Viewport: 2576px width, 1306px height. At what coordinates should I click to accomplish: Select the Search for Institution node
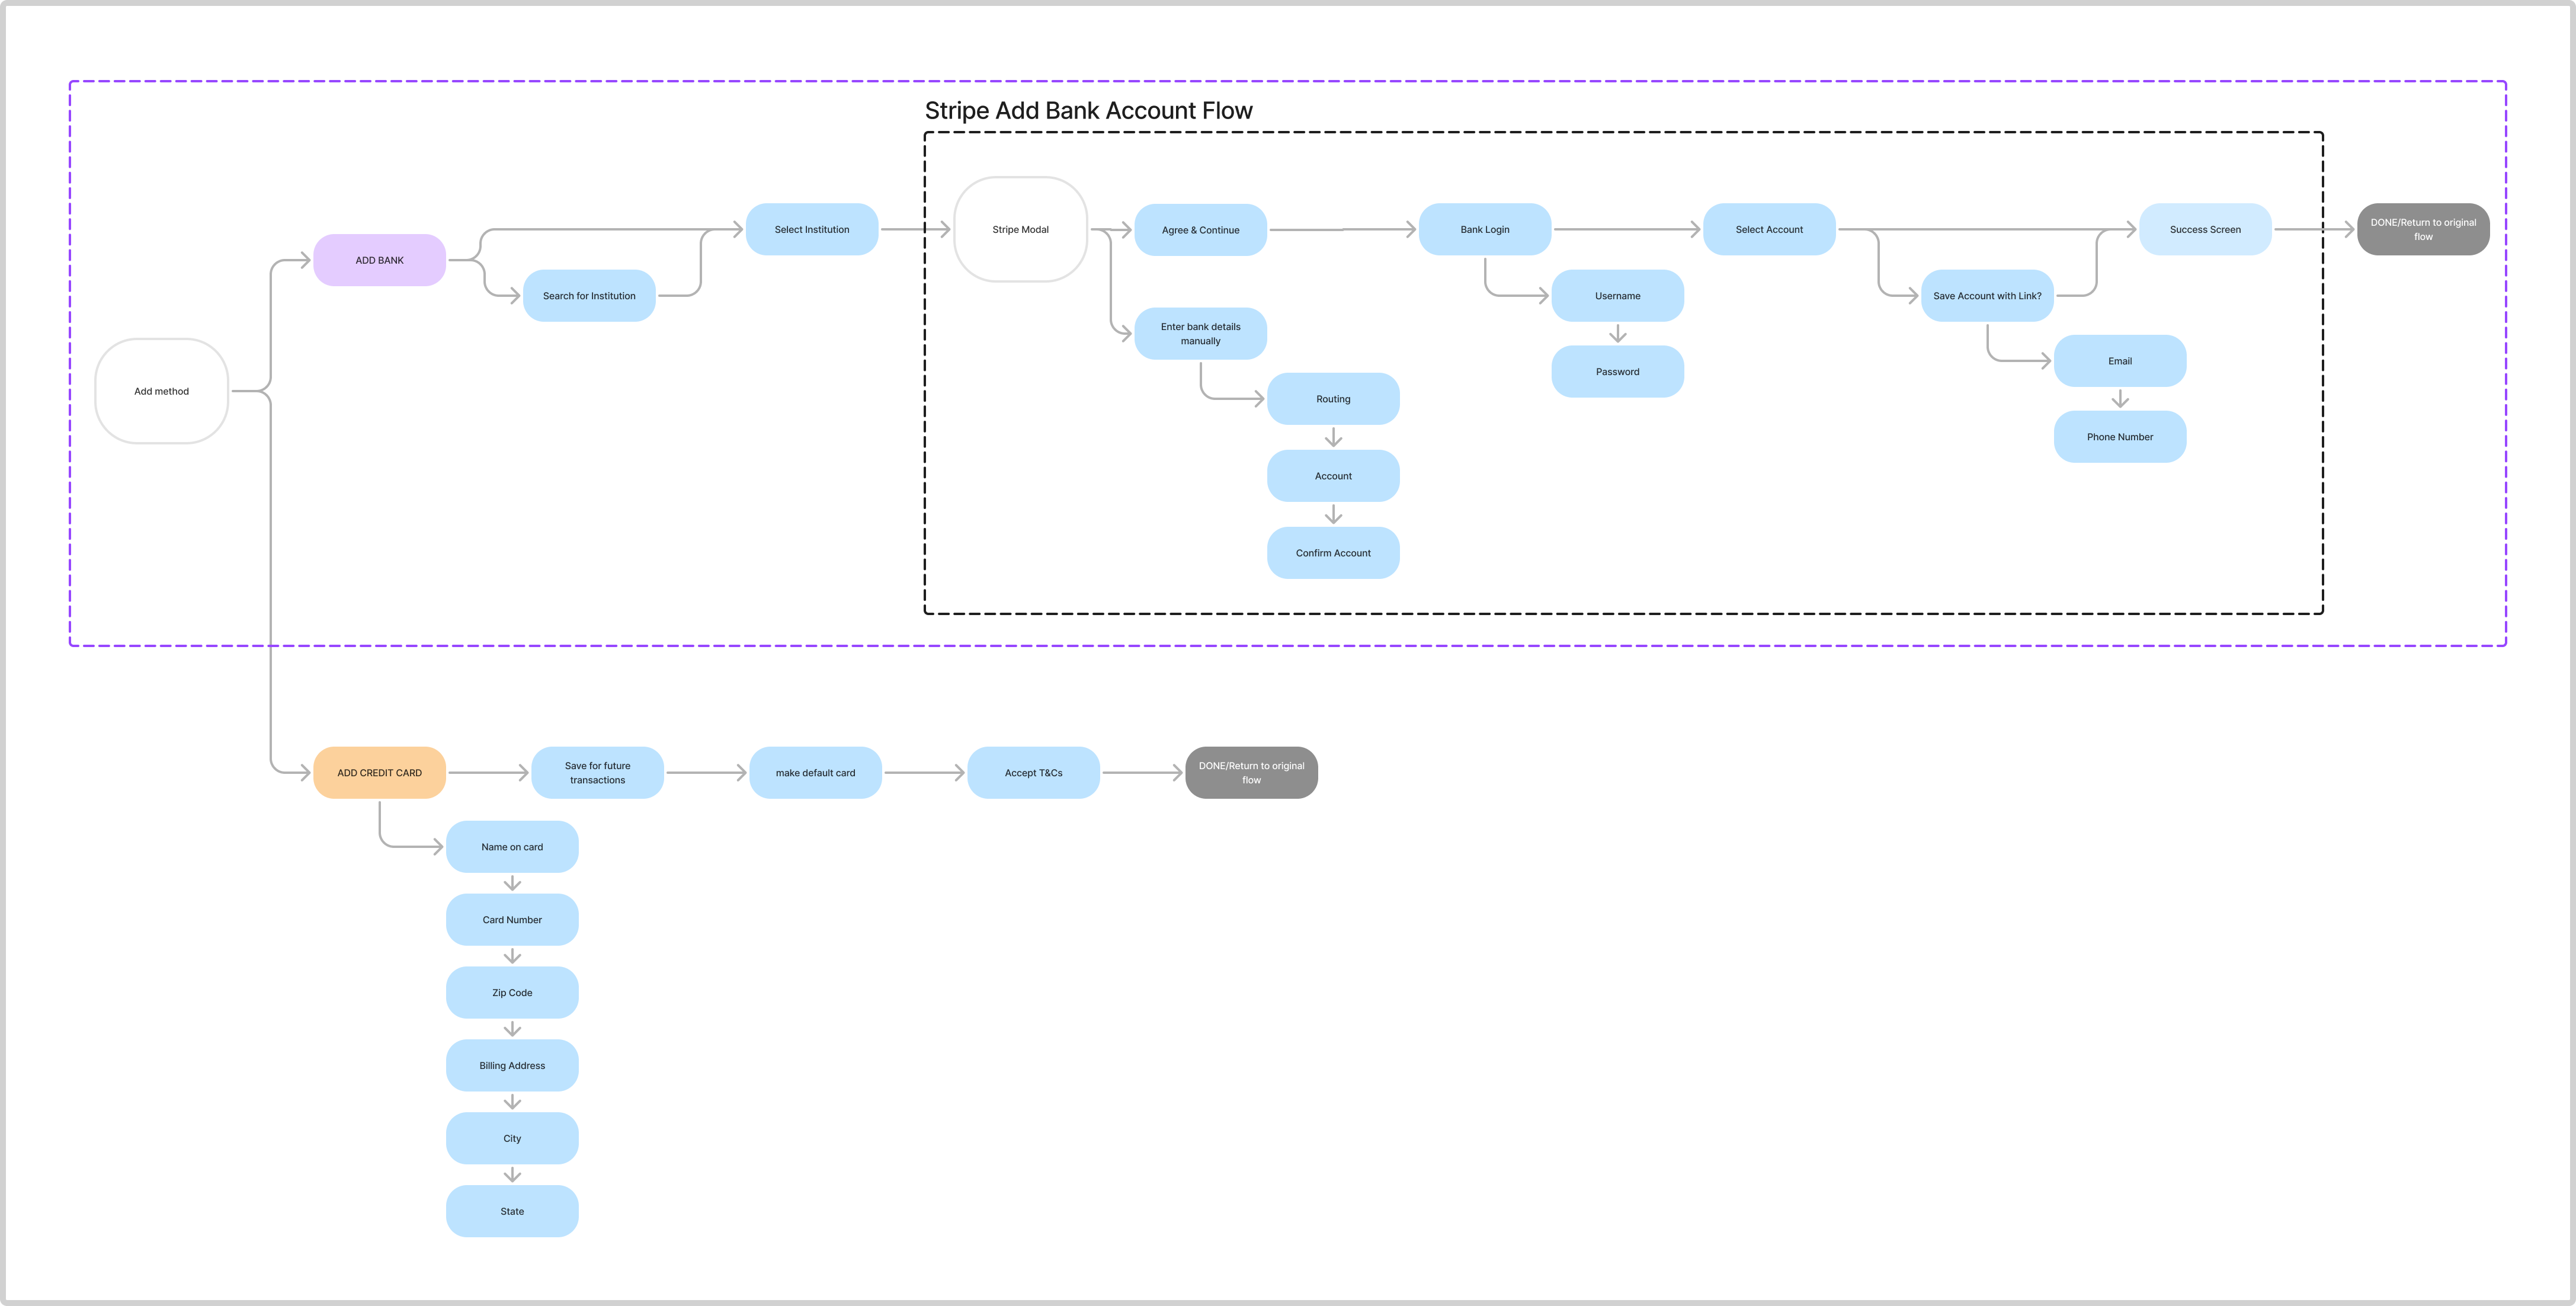(589, 296)
